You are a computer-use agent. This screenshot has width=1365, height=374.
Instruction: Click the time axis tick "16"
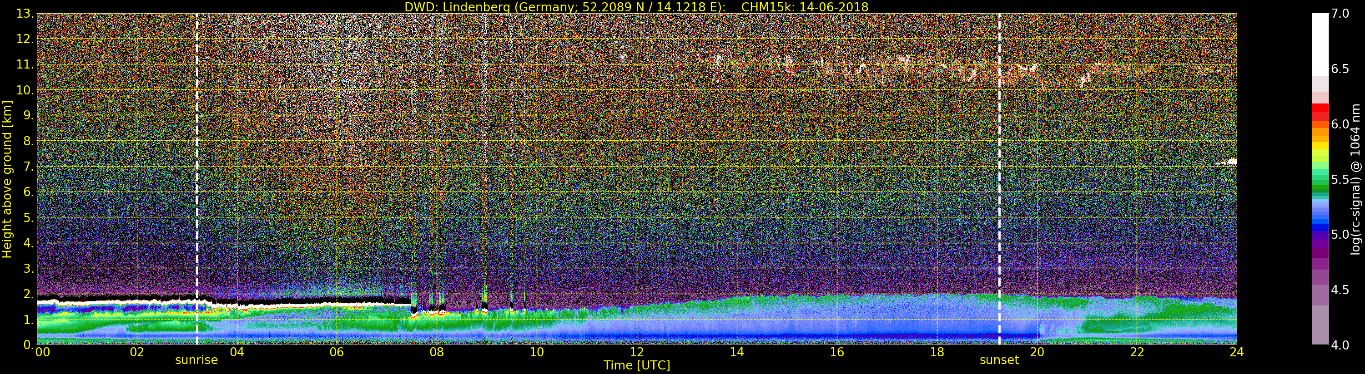[x=837, y=352]
